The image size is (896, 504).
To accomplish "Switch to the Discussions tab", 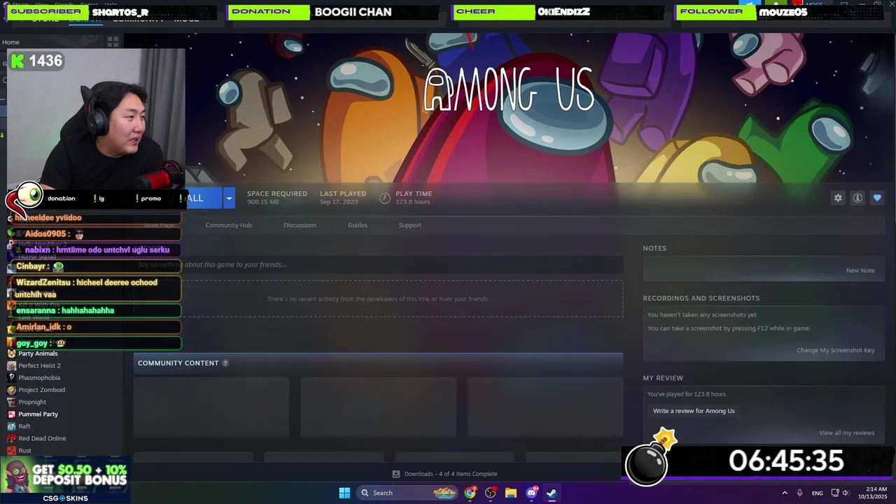I will point(300,225).
